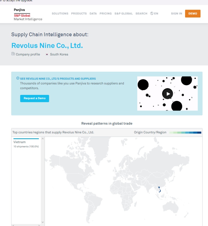This screenshot has width=208, height=226.
Task: Click the Request a Demo button
Action: (35, 98)
